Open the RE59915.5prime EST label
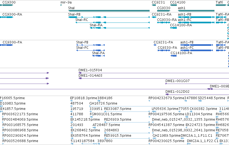The height and width of the screenshot is (145, 229). tap(118, 136)
